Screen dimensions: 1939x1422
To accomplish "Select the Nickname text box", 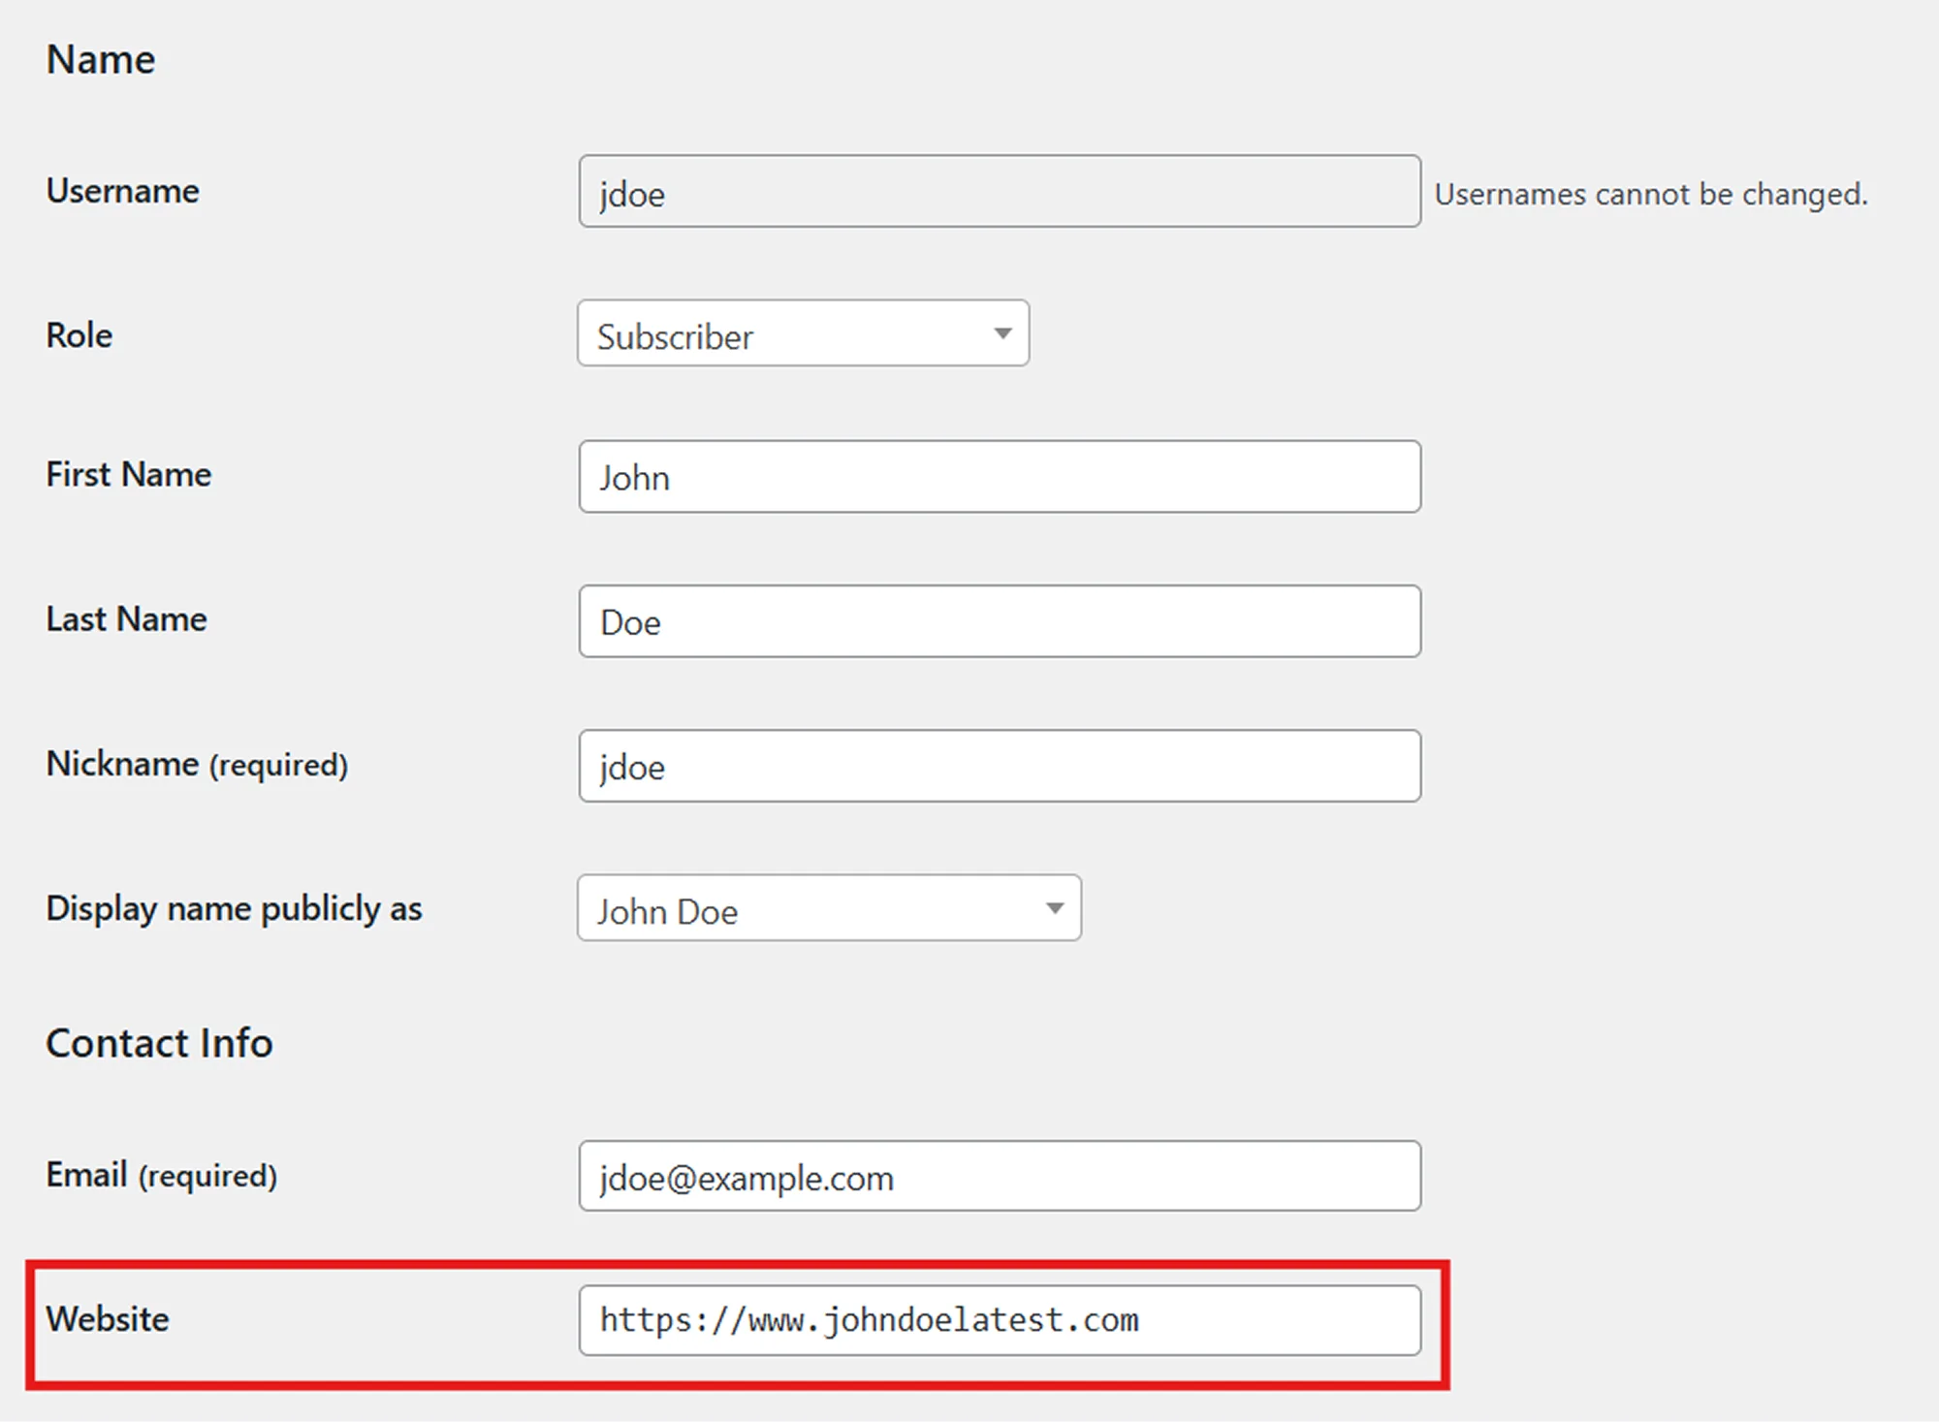I will (999, 766).
